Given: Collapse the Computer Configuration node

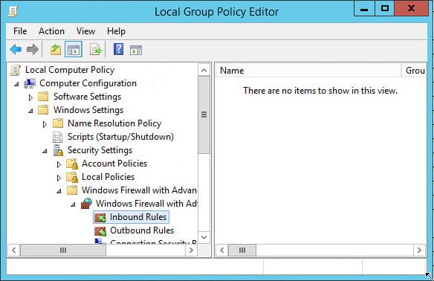Looking at the screenshot, I should pos(16,84).
